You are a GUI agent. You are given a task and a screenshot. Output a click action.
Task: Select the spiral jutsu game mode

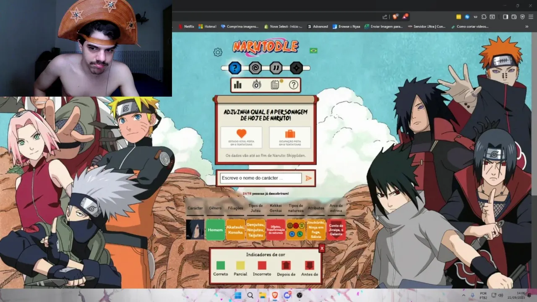(255, 68)
